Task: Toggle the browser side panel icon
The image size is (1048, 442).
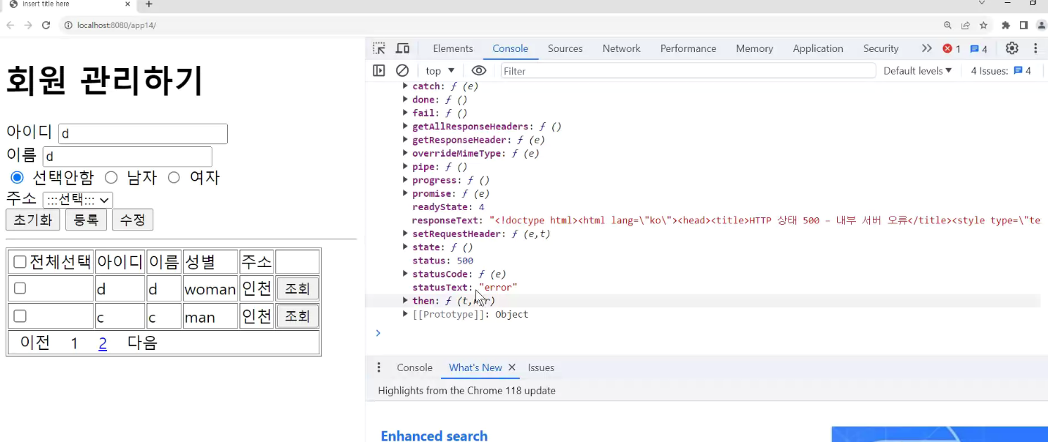Action: click(x=1023, y=25)
